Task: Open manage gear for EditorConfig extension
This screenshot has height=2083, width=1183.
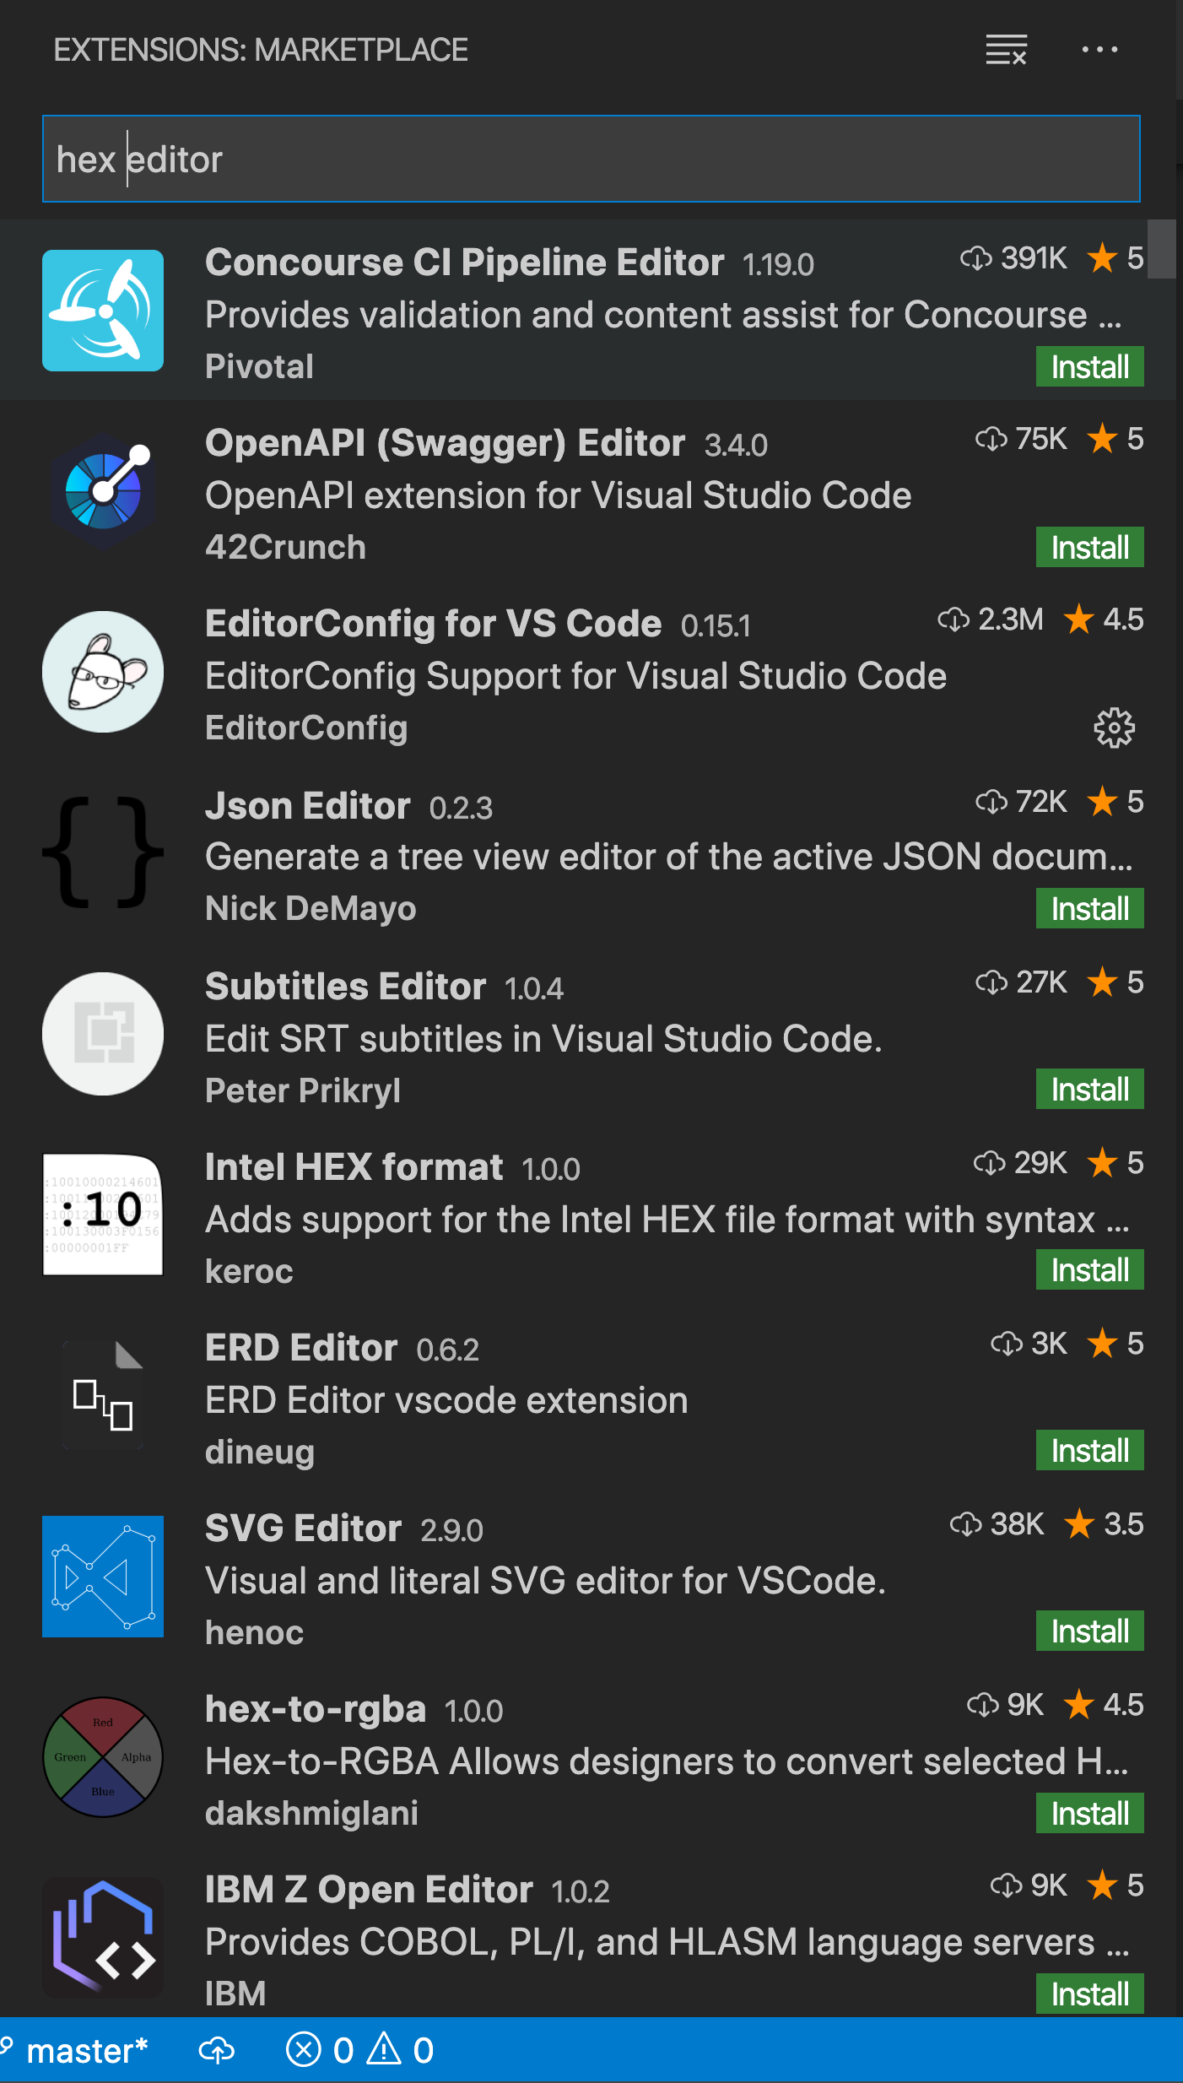Action: (1115, 728)
